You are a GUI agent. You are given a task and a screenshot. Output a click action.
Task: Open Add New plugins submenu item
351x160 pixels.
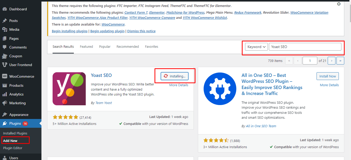click(10, 141)
